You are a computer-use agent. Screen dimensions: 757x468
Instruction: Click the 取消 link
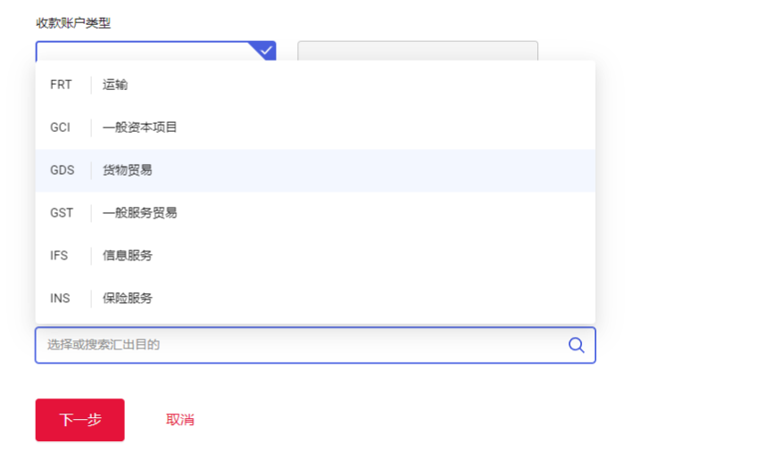tap(180, 420)
